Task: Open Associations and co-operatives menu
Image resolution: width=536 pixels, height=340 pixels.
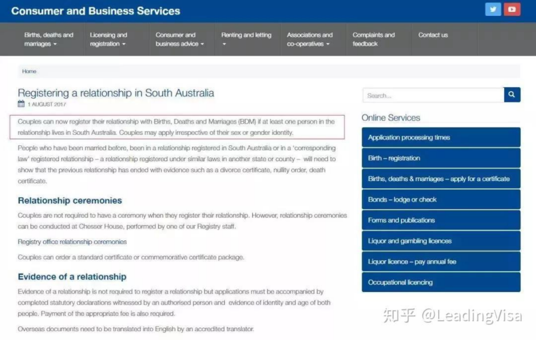Action: click(x=310, y=39)
